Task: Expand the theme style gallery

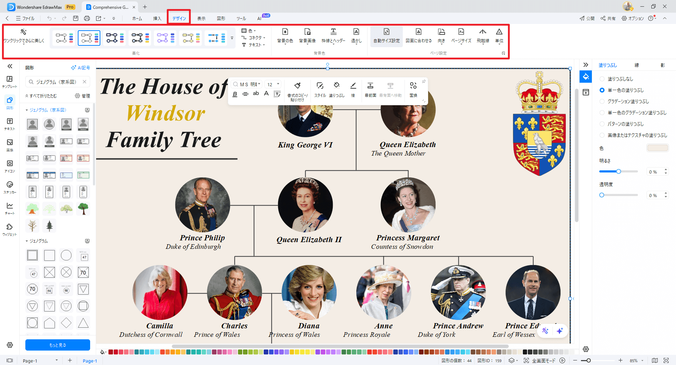Action: pos(232,38)
